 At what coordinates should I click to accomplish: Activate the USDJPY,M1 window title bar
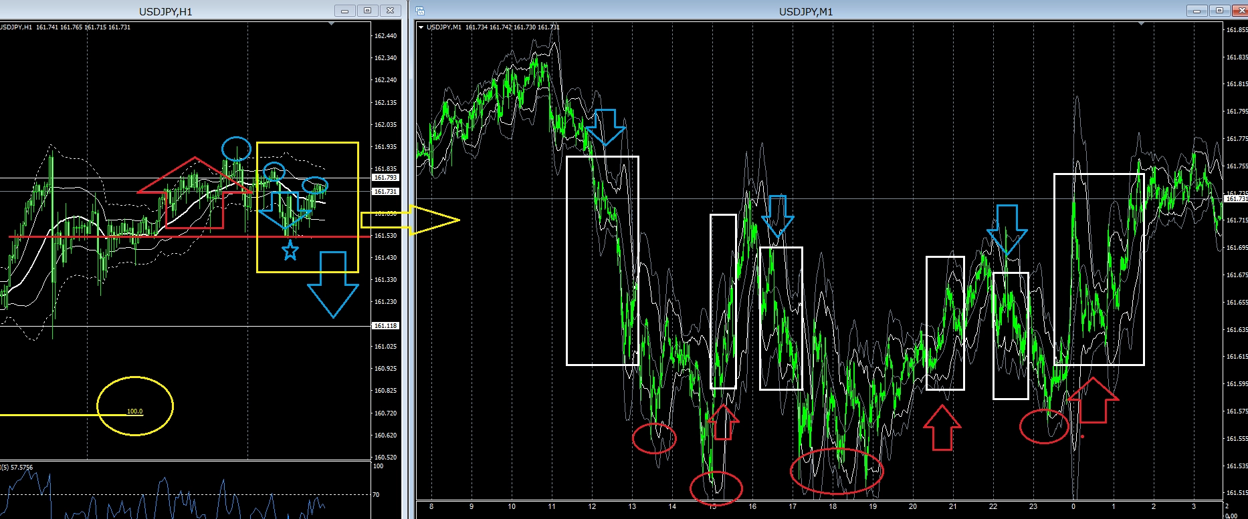tap(806, 11)
